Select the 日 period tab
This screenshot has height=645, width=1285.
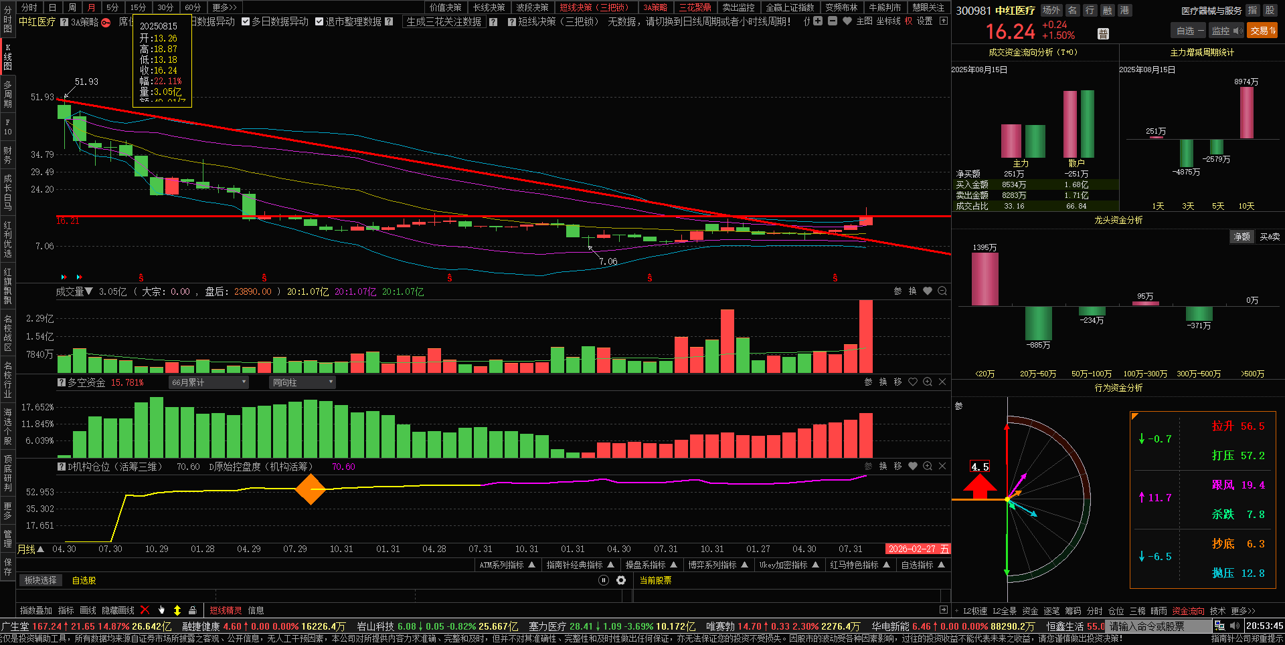pos(52,7)
